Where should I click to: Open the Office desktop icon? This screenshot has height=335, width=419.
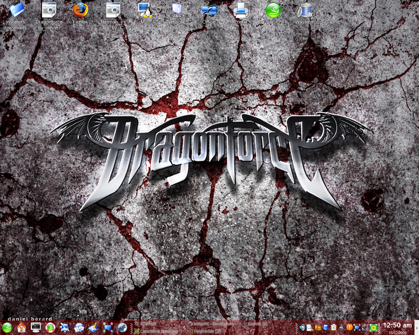[208, 14]
